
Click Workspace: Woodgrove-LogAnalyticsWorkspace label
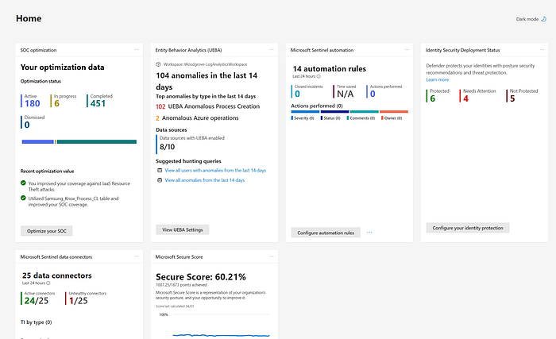click(205, 64)
